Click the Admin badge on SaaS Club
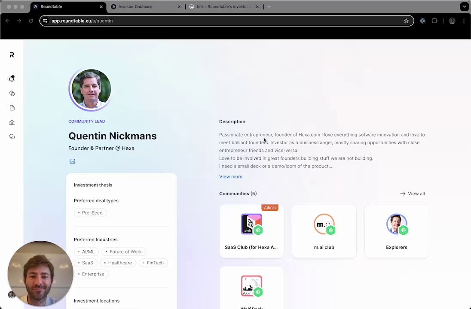 (270, 208)
